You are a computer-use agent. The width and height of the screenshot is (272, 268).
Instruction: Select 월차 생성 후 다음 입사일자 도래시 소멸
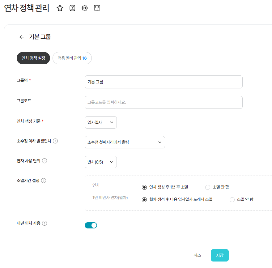[144, 200]
